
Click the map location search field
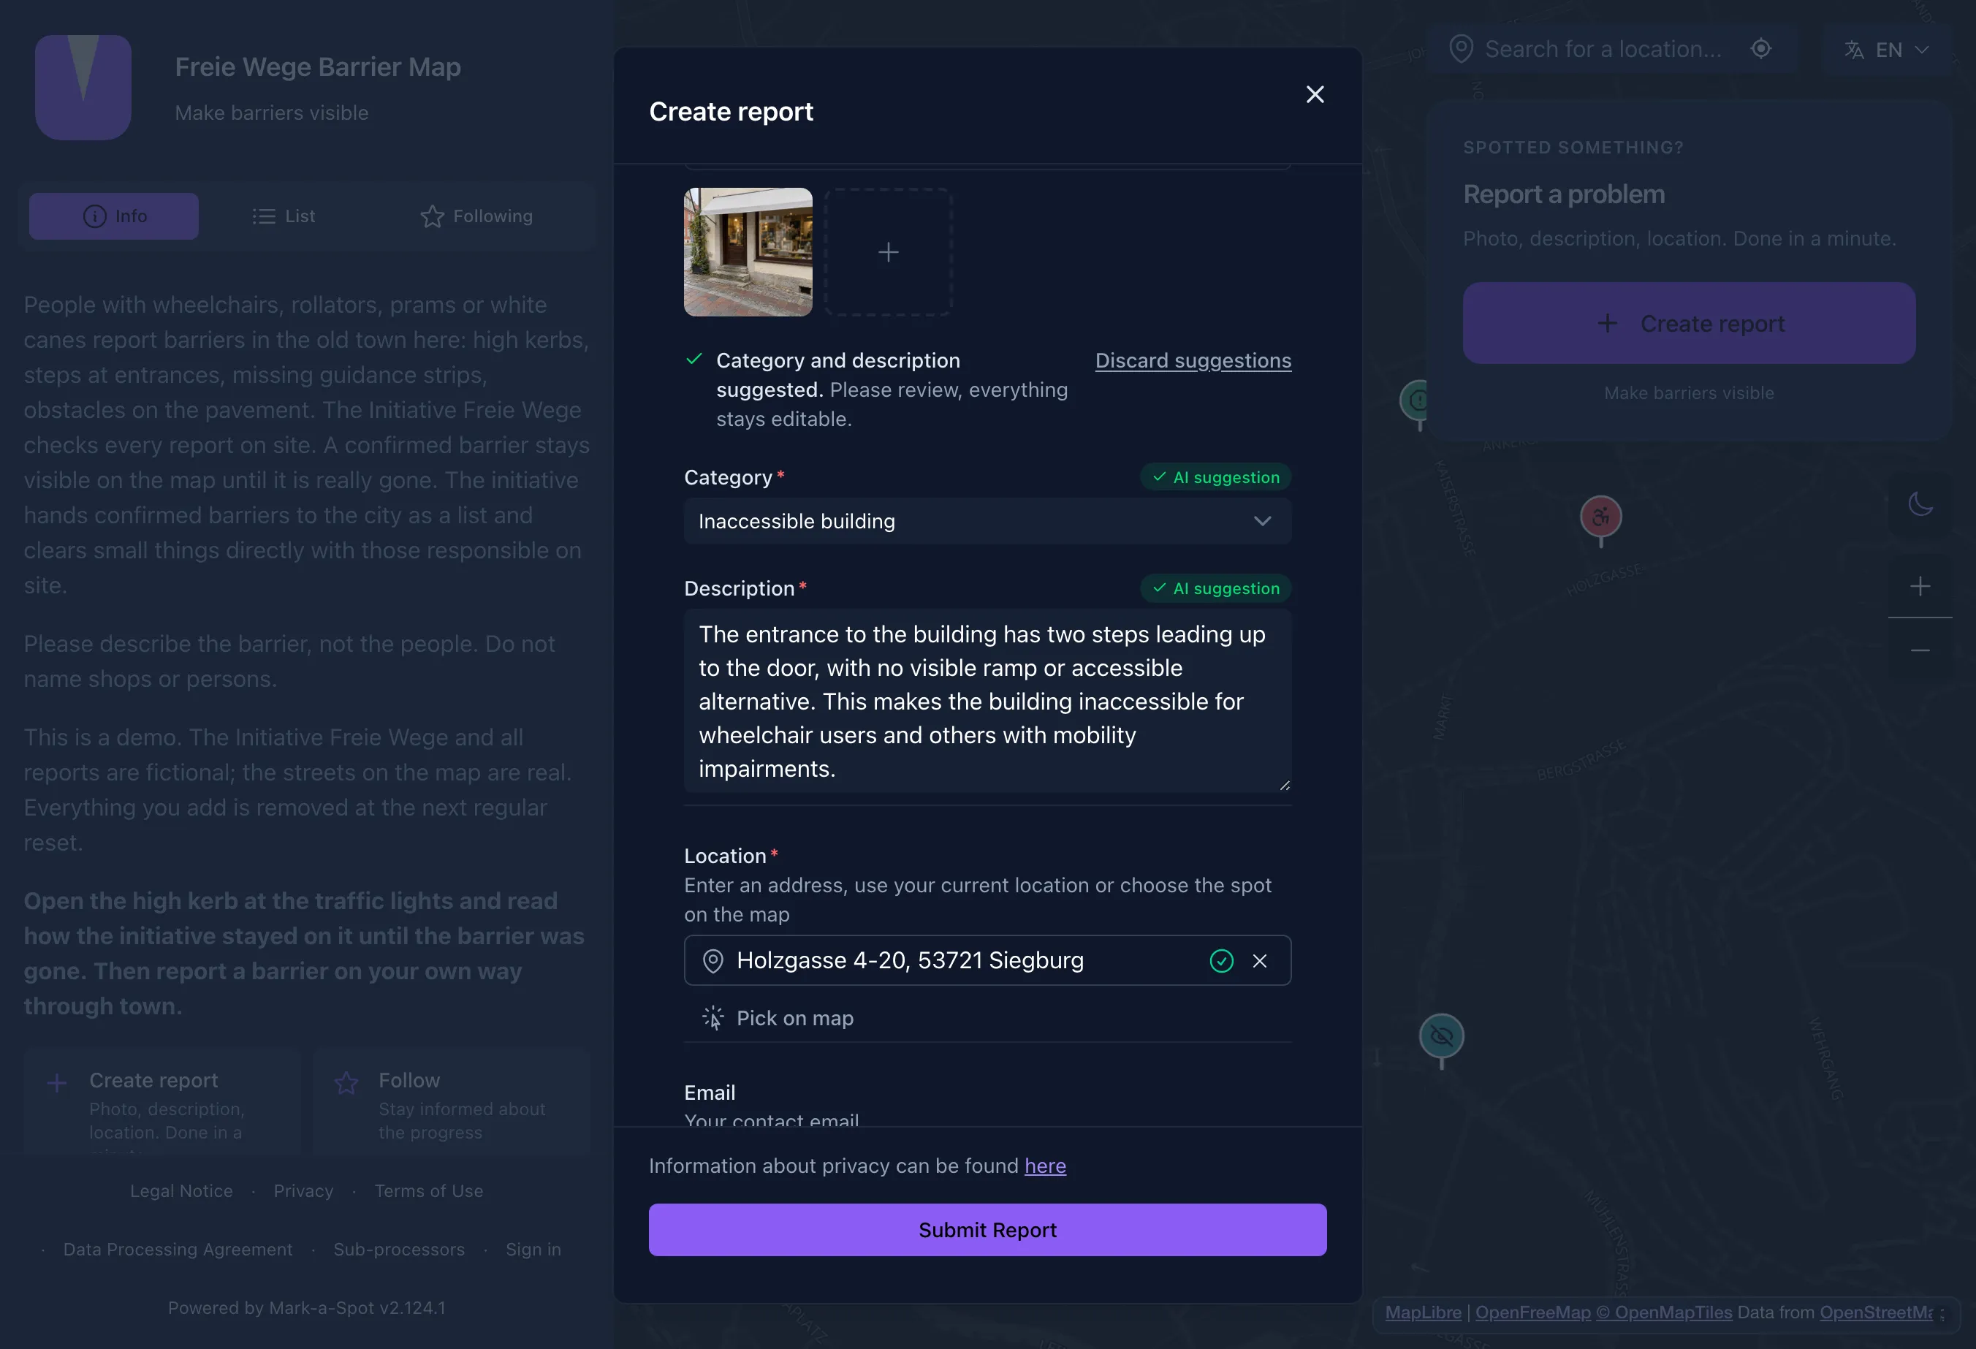click(1602, 49)
